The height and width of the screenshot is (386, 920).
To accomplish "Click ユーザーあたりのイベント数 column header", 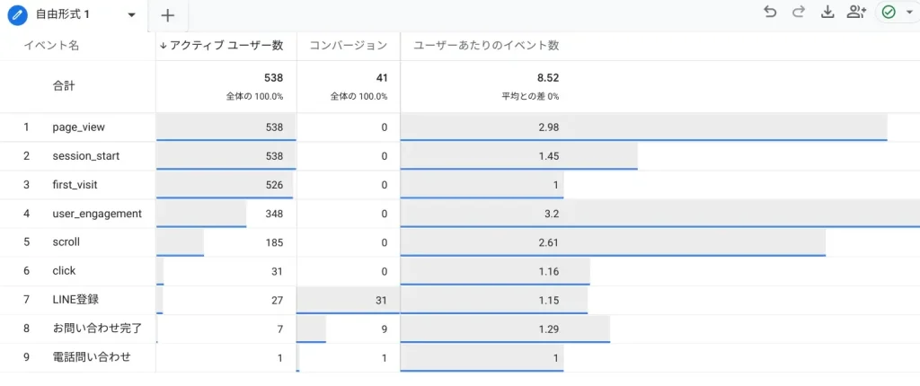I will pyautogui.click(x=486, y=46).
